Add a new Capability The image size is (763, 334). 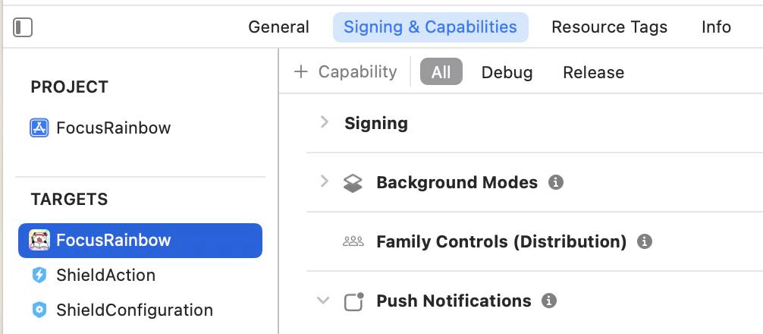pos(346,72)
